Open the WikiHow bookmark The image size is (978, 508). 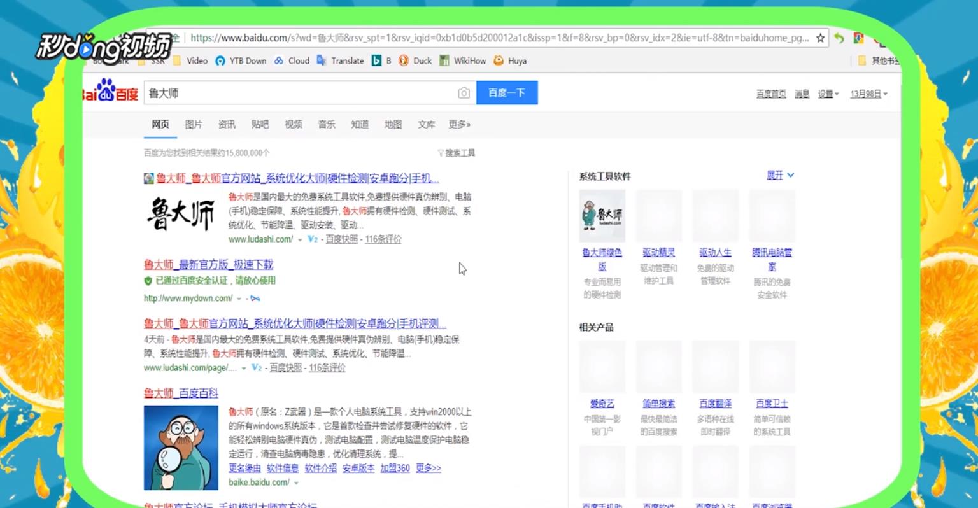click(463, 61)
